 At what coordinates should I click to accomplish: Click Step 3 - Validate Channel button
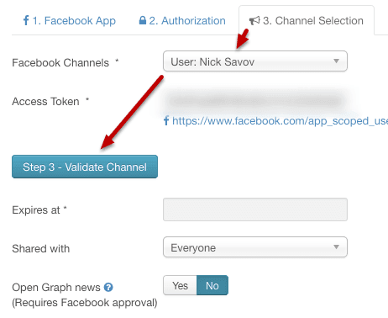[x=85, y=167]
